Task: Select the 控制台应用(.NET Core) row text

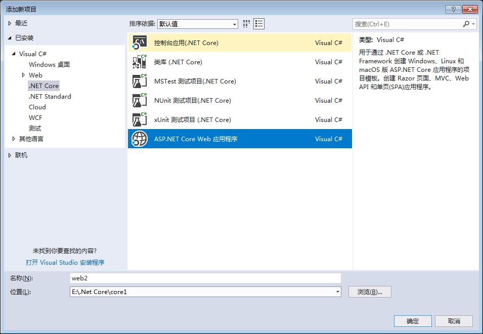Action: click(x=186, y=43)
